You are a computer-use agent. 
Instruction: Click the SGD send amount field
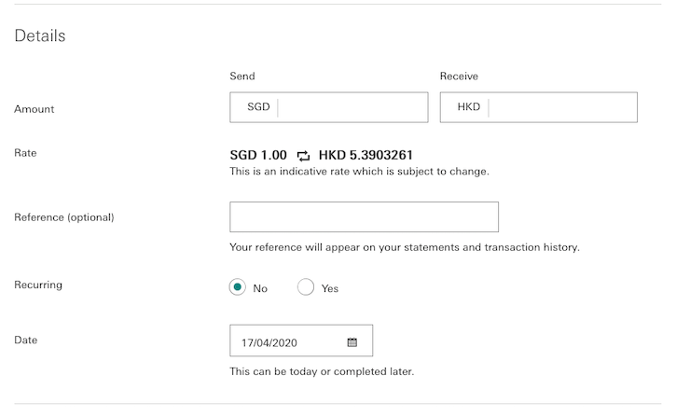[x=329, y=107]
